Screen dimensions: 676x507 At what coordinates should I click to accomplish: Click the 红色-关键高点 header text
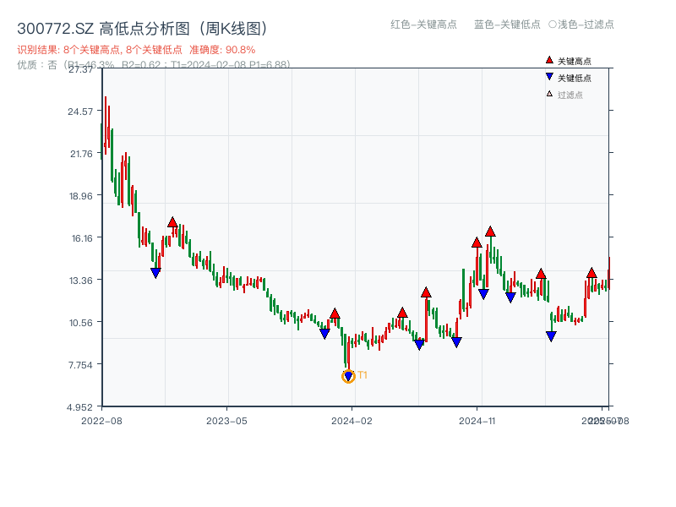coord(423,25)
